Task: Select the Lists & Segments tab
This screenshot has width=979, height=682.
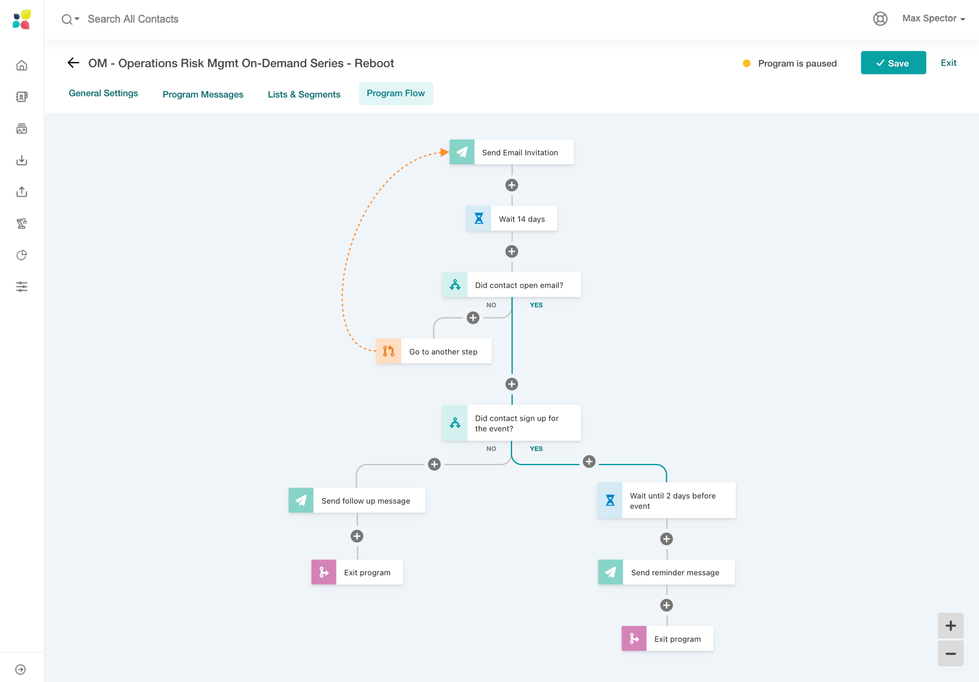Action: coord(304,94)
